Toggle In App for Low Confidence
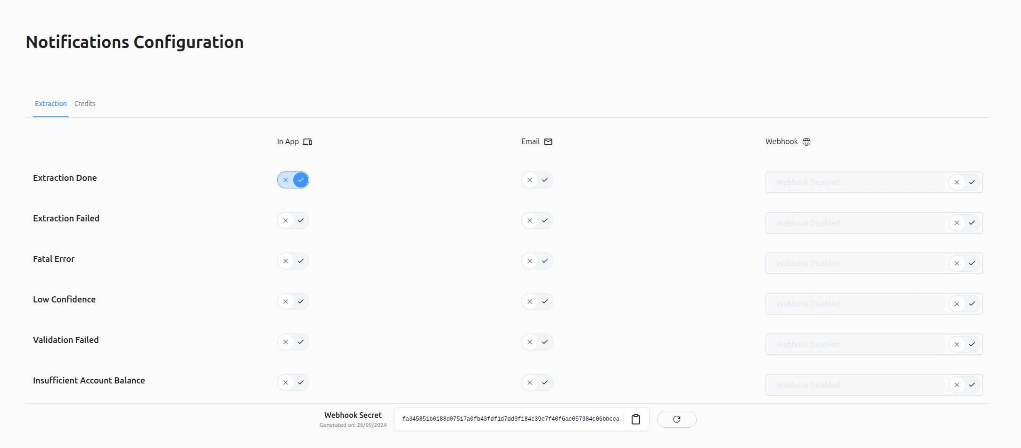The image size is (1021, 448). 293,301
